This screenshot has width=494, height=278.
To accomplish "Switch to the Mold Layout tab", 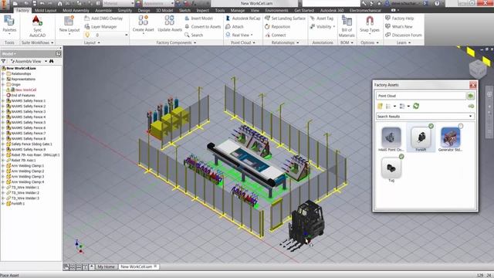I will (x=46, y=10).
